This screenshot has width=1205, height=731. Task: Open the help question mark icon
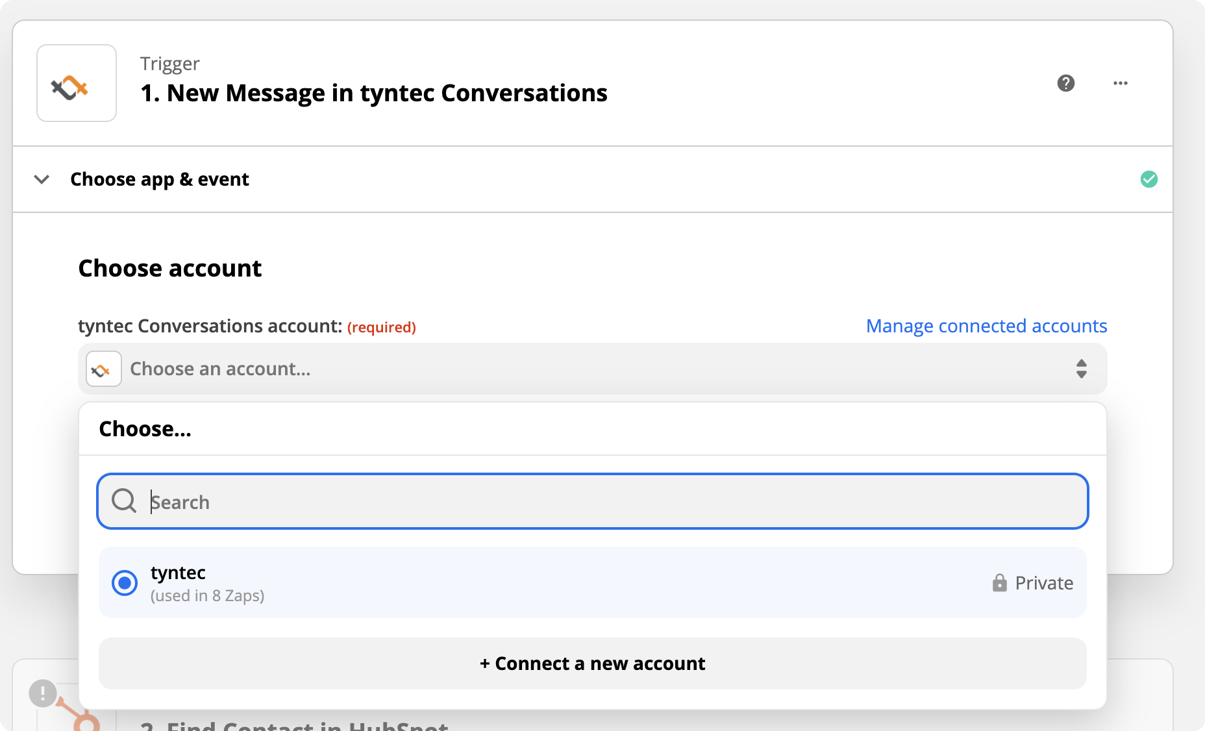(x=1065, y=83)
